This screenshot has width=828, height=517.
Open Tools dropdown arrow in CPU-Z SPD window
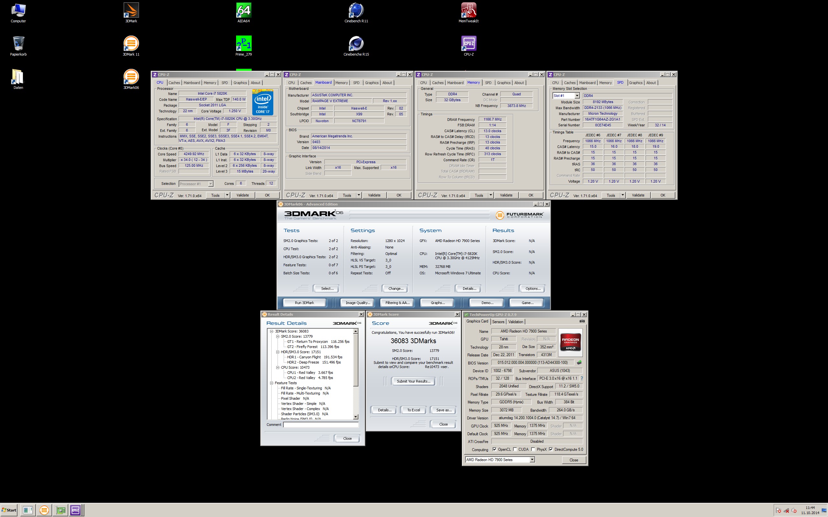click(x=623, y=195)
